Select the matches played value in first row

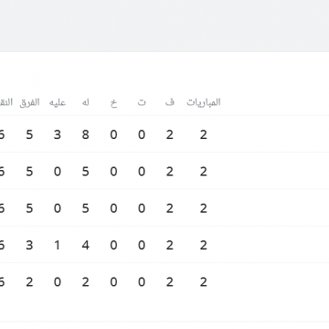pos(204,134)
